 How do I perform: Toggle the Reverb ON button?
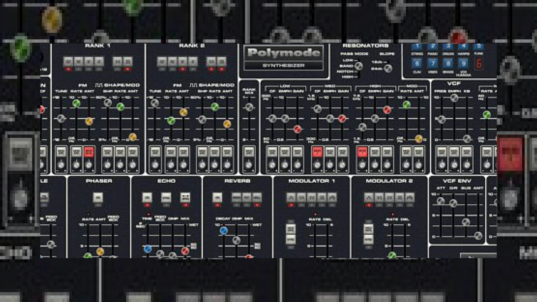pyautogui.click(x=217, y=197)
